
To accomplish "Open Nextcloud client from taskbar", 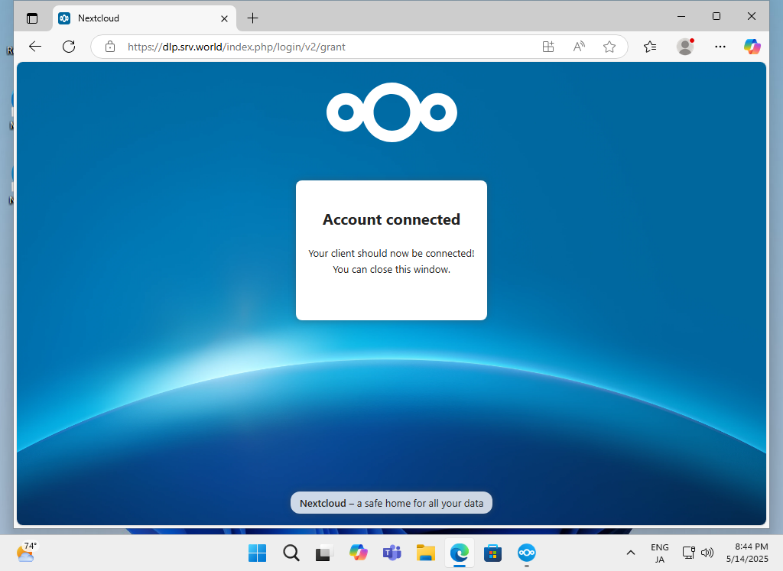I will click(x=527, y=553).
